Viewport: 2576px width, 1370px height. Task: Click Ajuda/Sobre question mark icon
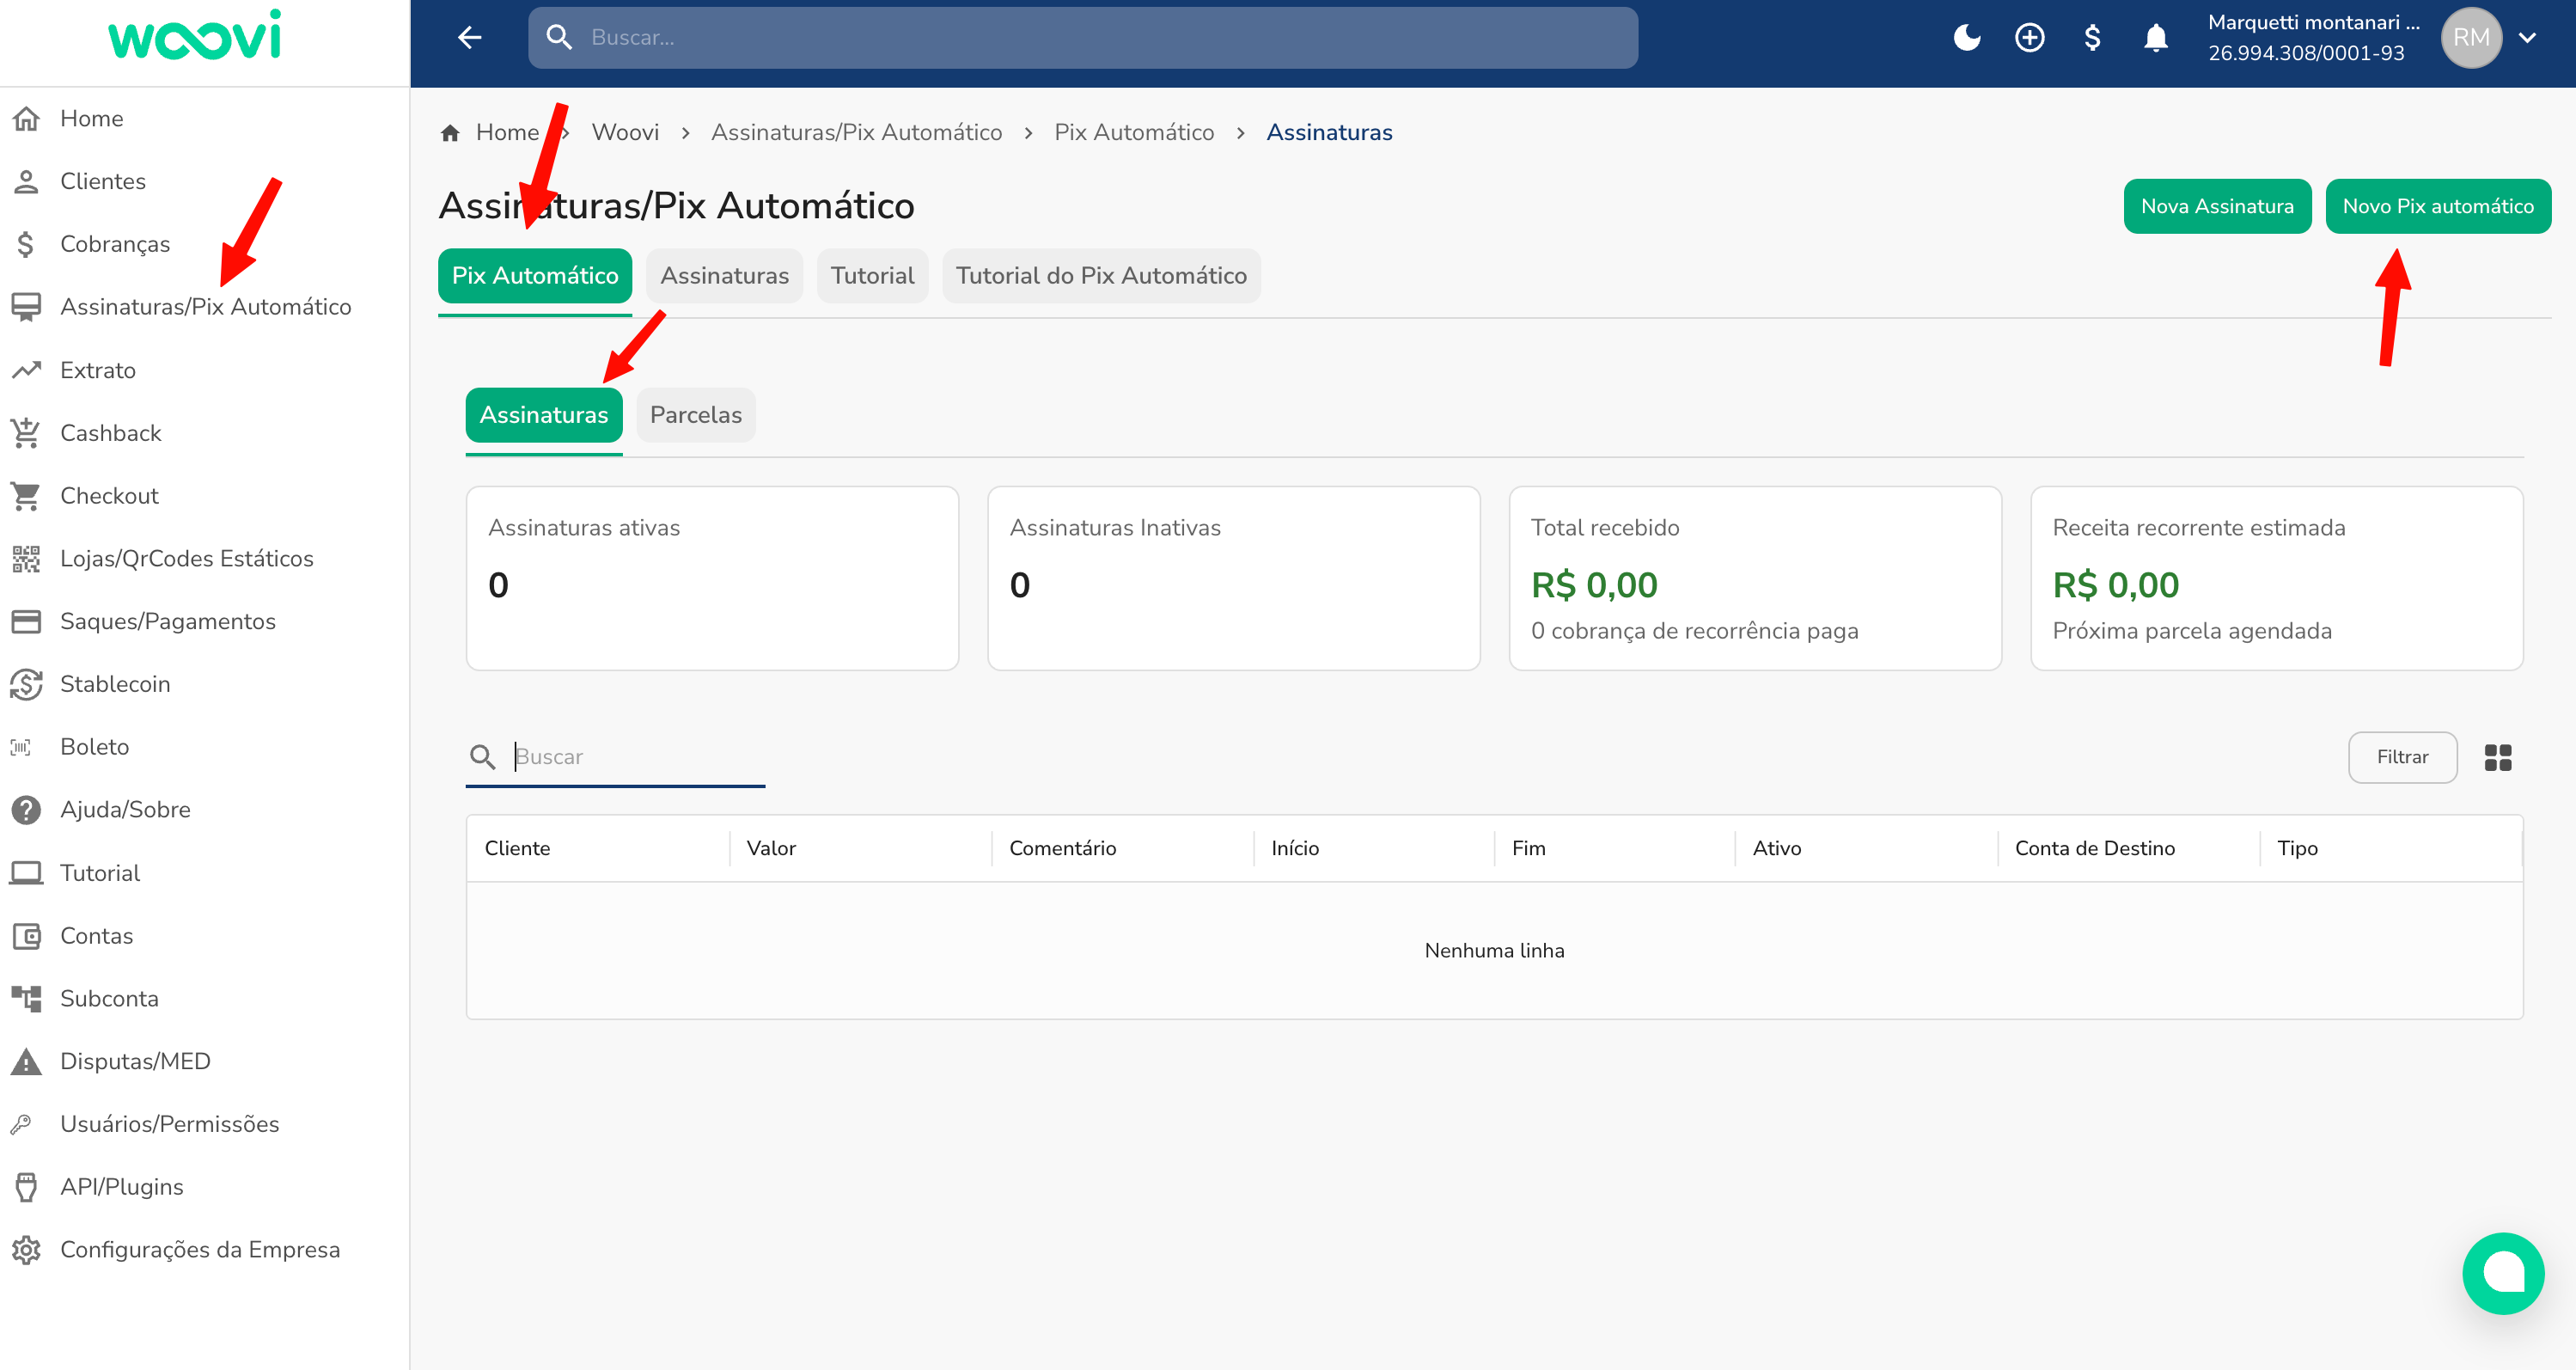pyautogui.click(x=26, y=810)
